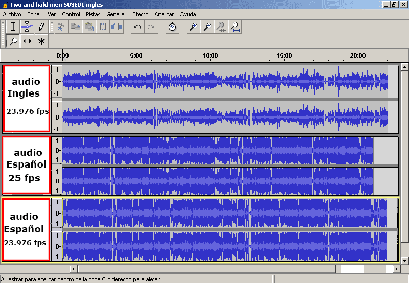Click the playhead marker at 0:00
This screenshot has width=409, height=283.
tap(64, 58)
